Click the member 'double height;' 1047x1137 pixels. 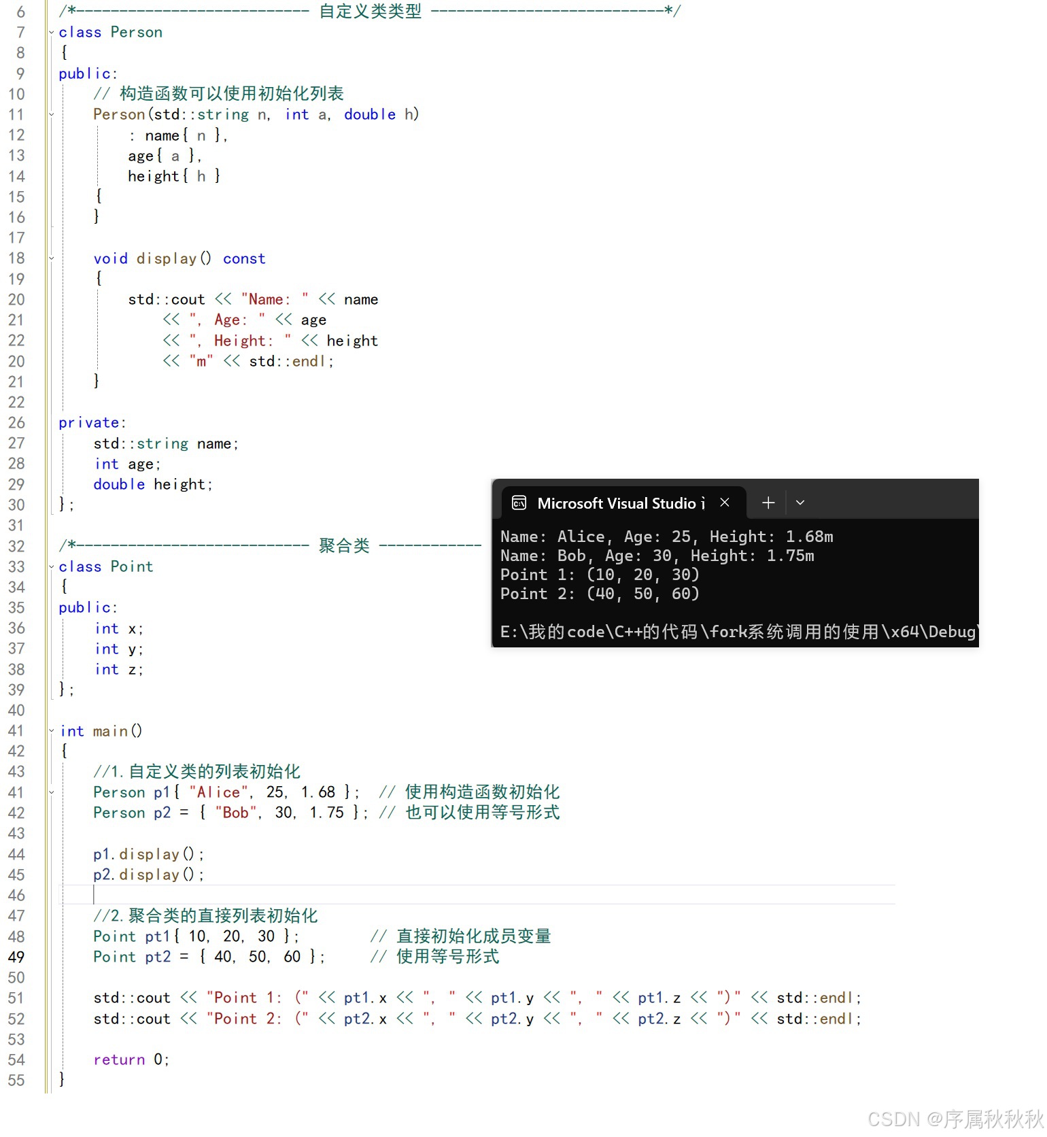(154, 484)
